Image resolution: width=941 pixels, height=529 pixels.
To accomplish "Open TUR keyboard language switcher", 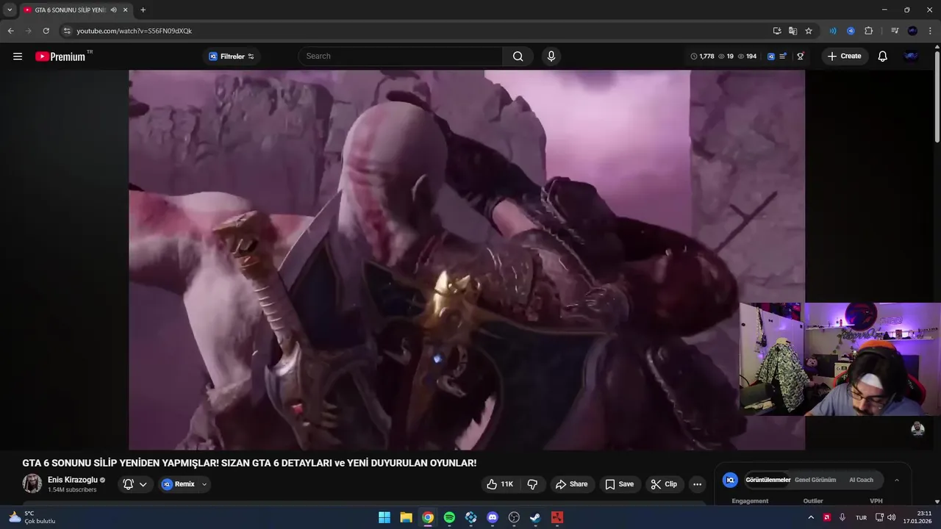I will [x=861, y=517].
